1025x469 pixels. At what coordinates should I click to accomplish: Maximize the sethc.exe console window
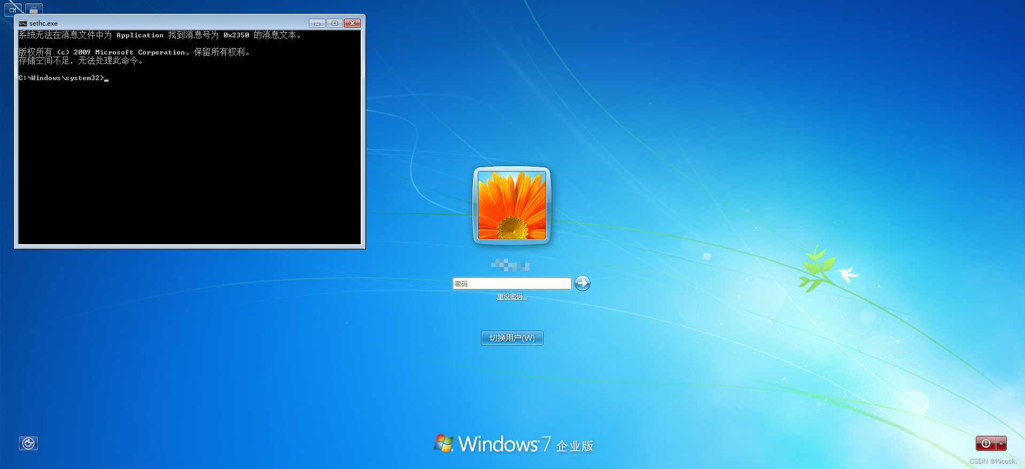coord(335,24)
